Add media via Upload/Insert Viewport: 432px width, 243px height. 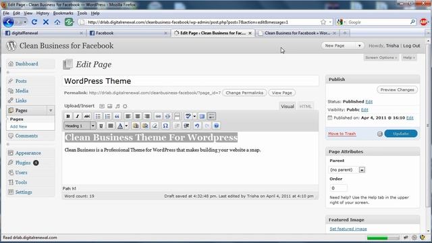[125, 106]
